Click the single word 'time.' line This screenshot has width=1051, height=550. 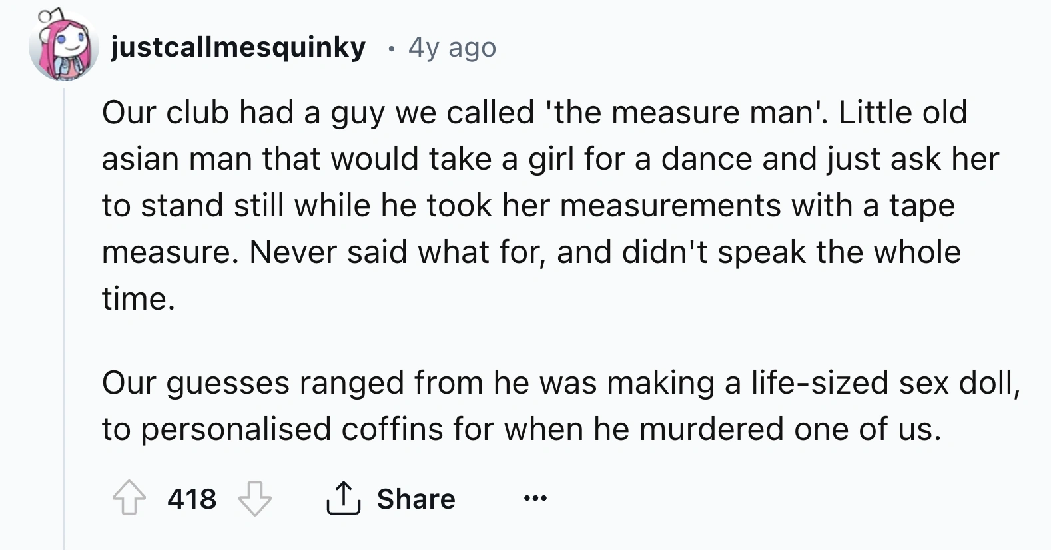139,298
